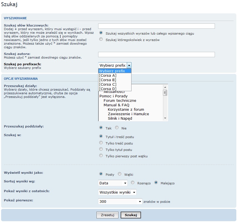This screenshot has height=222, width=238.
Task: Pick the [Corsa B] prefix entry
Action: [x=108, y=80]
